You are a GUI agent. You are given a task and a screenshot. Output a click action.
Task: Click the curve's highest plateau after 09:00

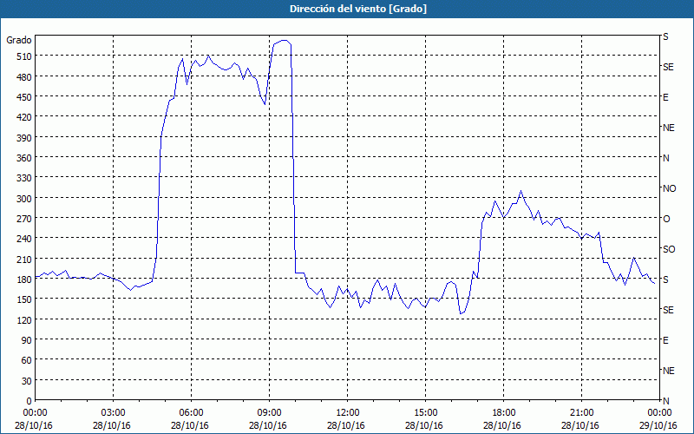pos(284,41)
